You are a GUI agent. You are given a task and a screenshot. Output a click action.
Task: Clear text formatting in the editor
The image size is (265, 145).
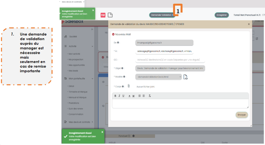[150, 96]
